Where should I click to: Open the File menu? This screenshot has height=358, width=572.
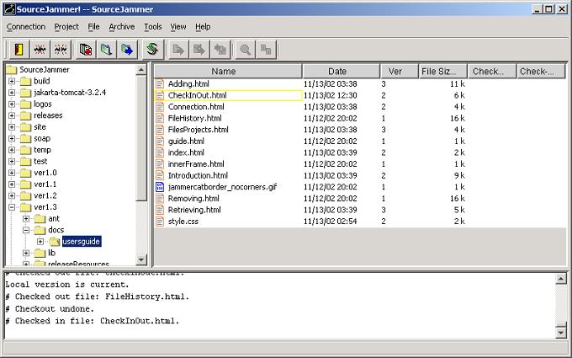point(93,27)
